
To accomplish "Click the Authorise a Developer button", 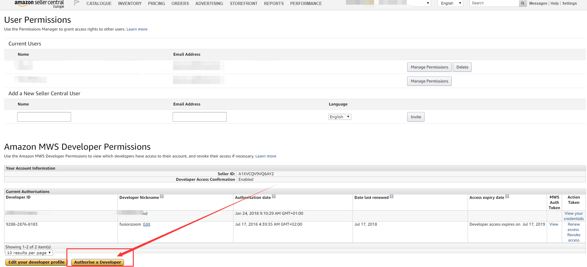I will (98, 262).
